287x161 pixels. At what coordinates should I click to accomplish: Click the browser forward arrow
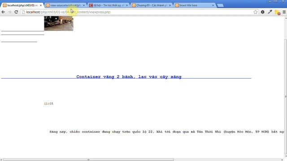[x=10, y=12]
